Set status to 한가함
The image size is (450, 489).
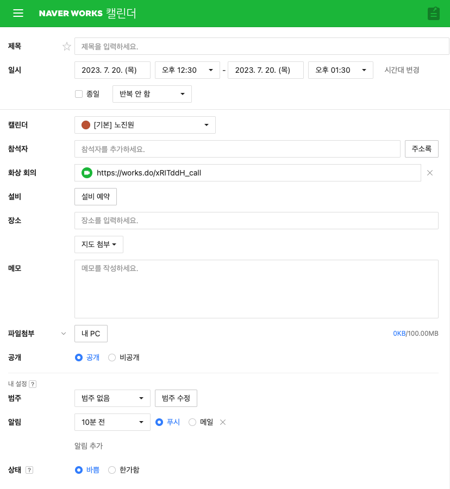(x=112, y=470)
